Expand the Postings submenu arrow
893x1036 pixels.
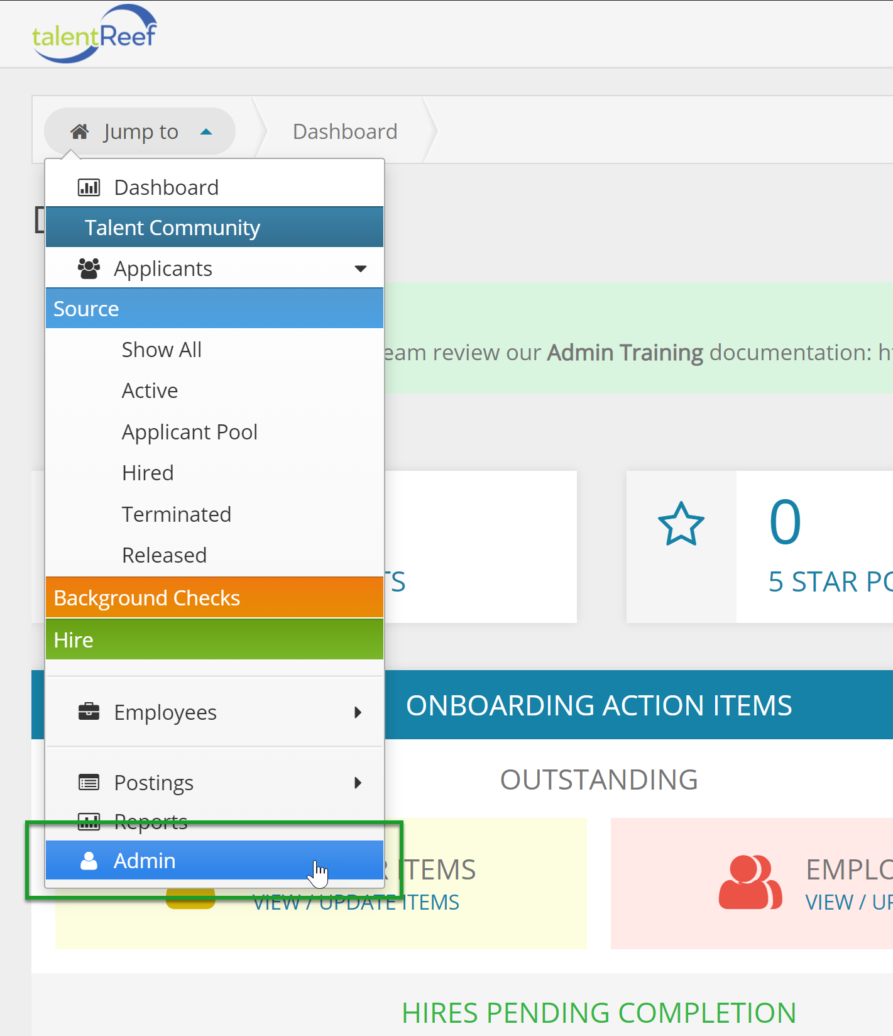(358, 783)
